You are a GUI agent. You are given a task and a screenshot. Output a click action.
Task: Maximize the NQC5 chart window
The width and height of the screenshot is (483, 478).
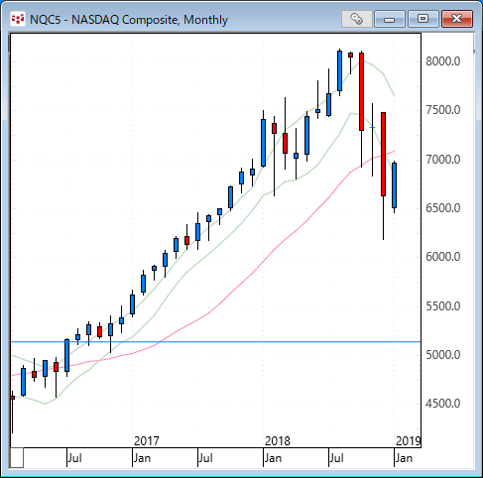[x=423, y=19]
